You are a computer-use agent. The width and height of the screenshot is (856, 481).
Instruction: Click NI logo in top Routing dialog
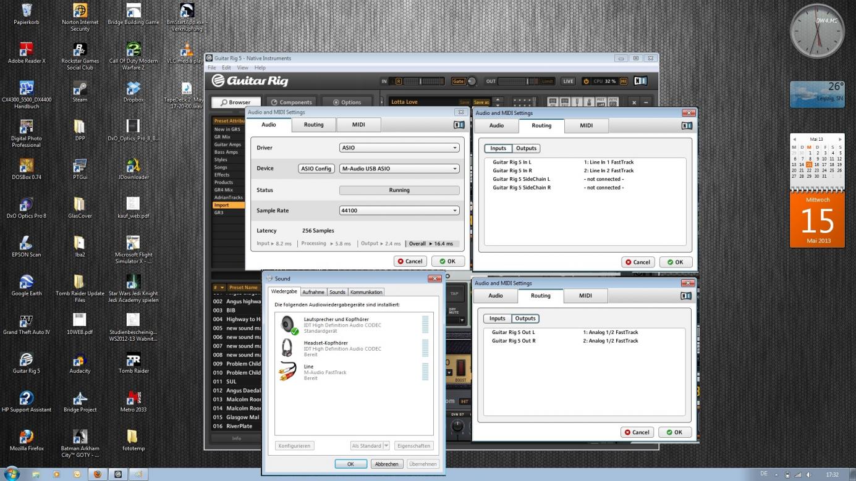687,125
